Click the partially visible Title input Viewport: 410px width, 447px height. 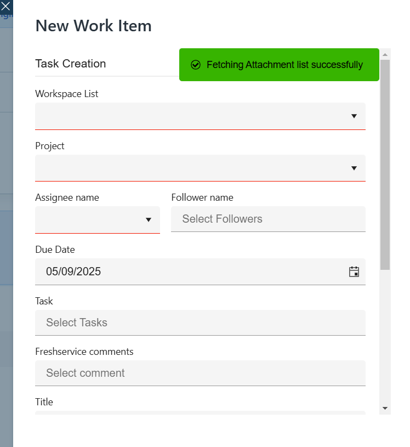click(x=200, y=412)
